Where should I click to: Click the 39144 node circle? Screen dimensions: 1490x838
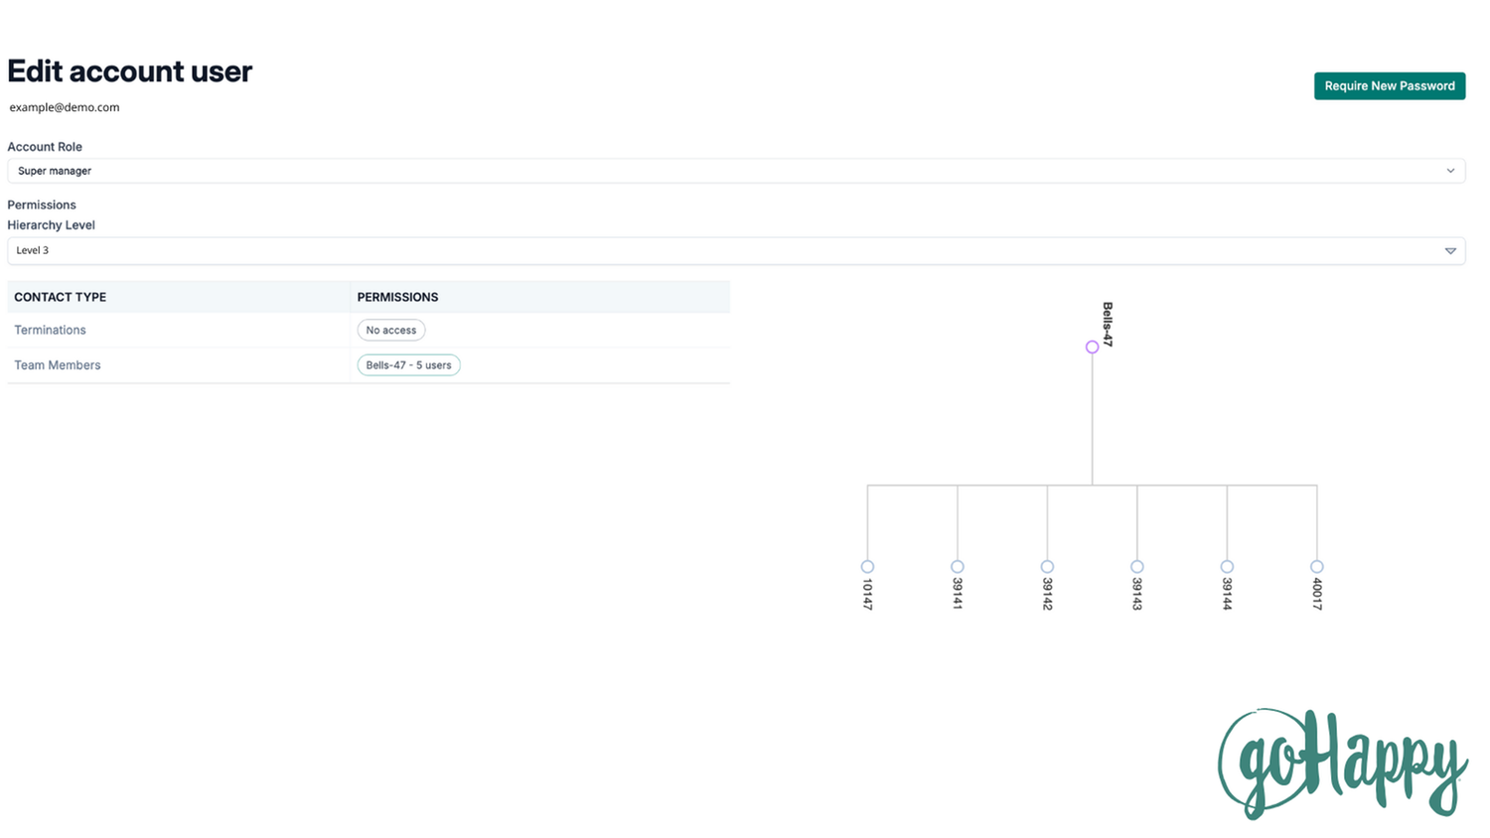[x=1227, y=566]
